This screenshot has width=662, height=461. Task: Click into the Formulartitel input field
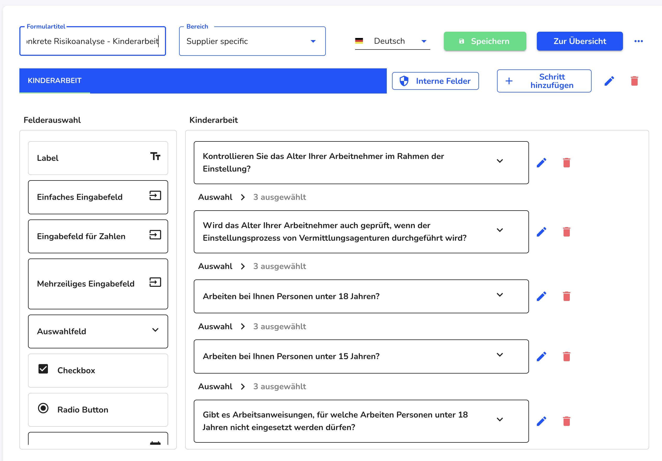click(92, 41)
